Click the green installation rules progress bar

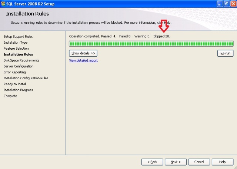tap(151, 44)
